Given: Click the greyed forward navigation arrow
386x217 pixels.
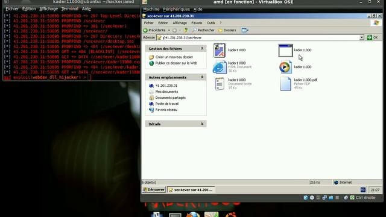Looking at the screenshot, I should tap(174, 30).
